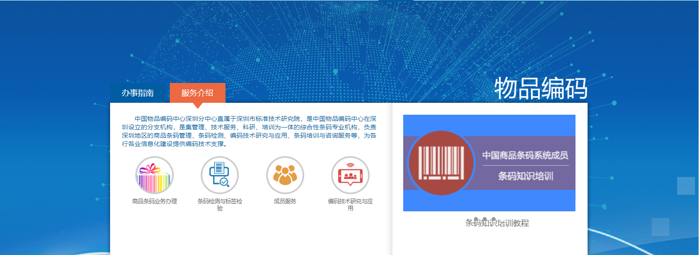The width and height of the screenshot is (699, 255).
Task: Select the first carousel indicator dot
Action: 476,219
